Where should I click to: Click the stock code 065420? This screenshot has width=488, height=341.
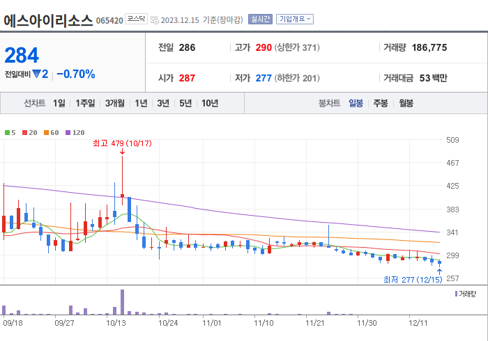[x=109, y=21]
